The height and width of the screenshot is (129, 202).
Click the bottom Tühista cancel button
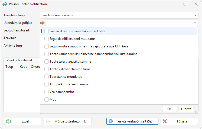tap(179, 121)
